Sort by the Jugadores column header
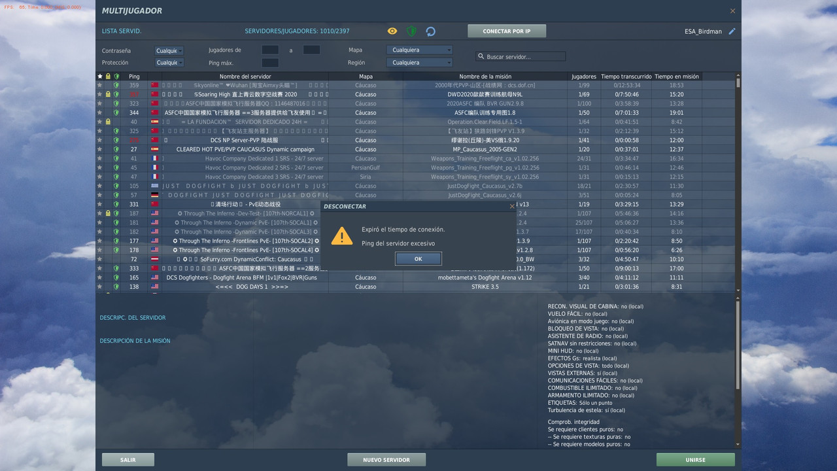The height and width of the screenshot is (471, 837). click(584, 77)
